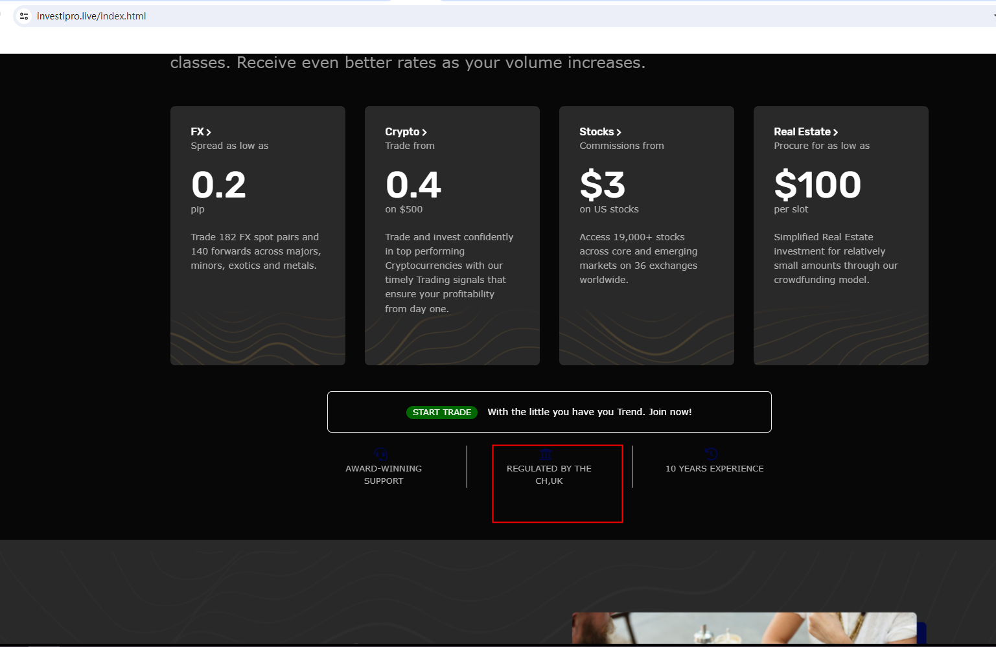The height and width of the screenshot is (647, 996).
Task: Click the clock icon above 10 Years Experience
Action: (711, 454)
